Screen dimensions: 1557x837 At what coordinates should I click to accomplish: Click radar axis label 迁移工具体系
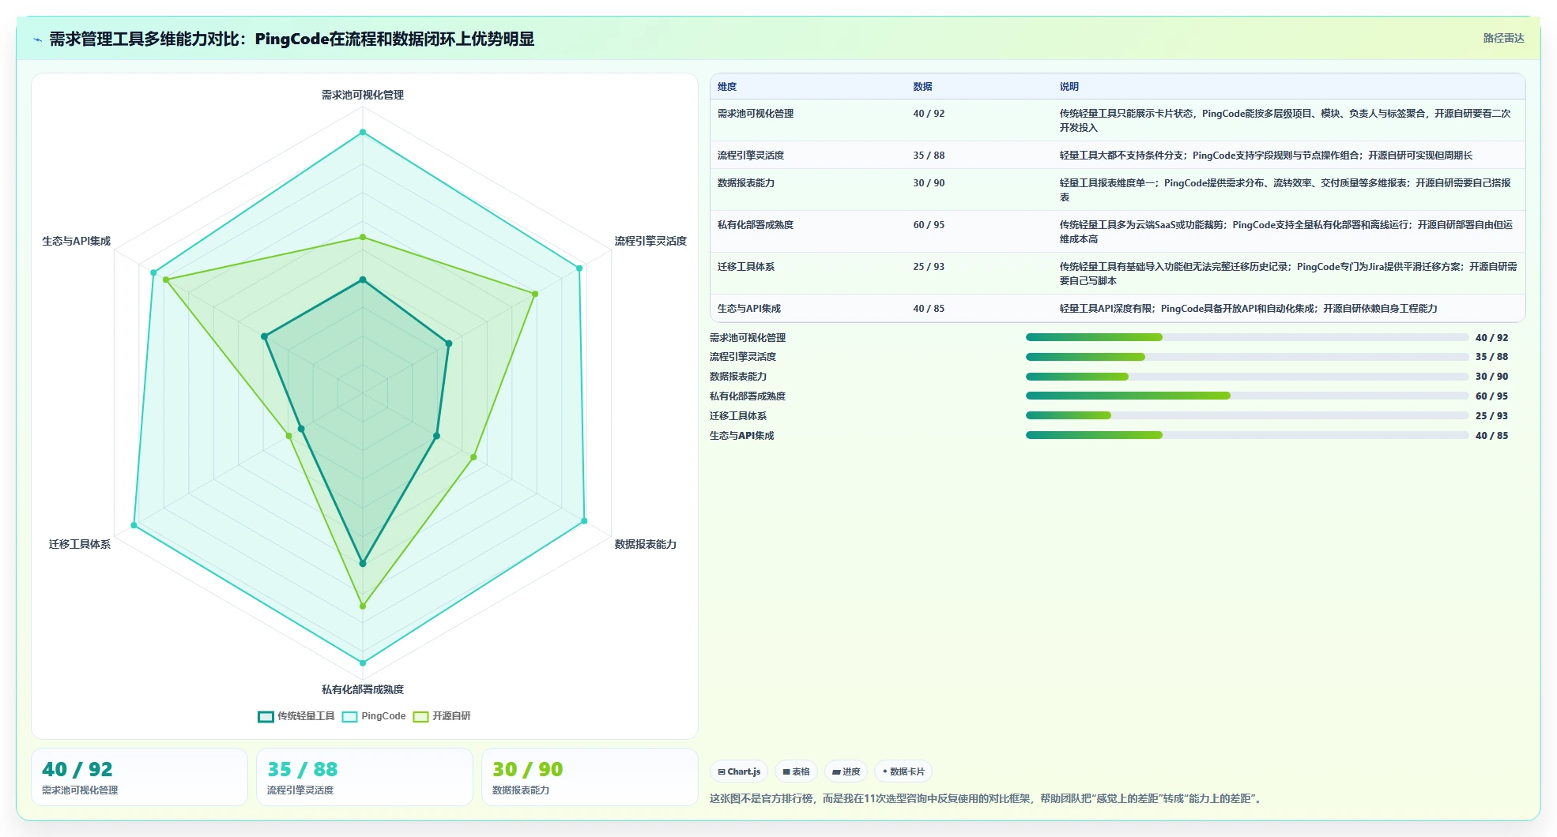pyautogui.click(x=80, y=544)
